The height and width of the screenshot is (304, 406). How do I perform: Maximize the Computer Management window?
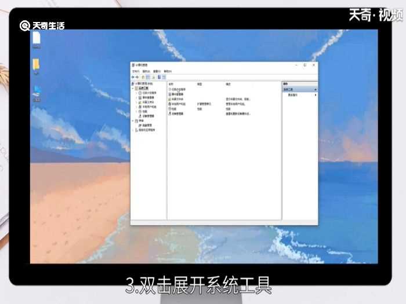click(305, 65)
